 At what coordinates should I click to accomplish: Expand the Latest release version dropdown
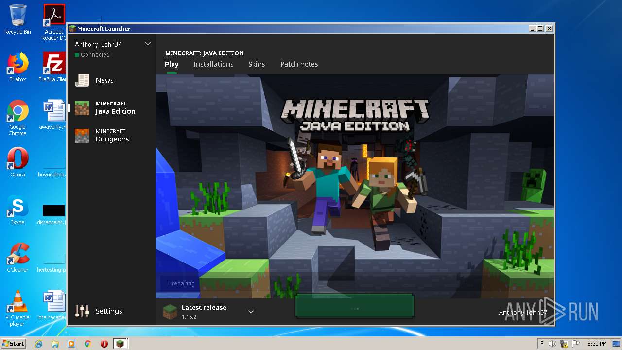251,312
